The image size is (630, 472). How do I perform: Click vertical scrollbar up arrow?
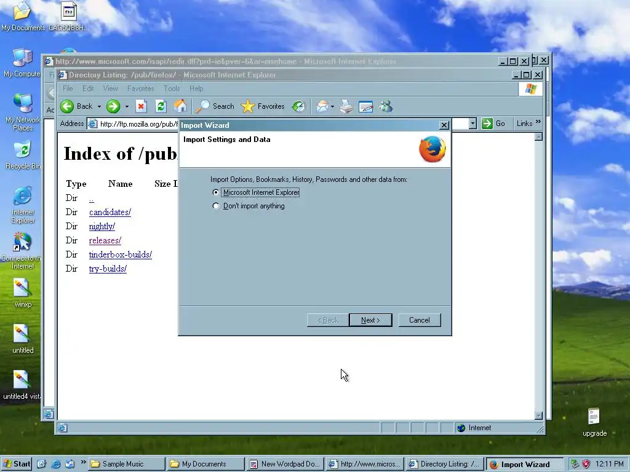point(539,137)
